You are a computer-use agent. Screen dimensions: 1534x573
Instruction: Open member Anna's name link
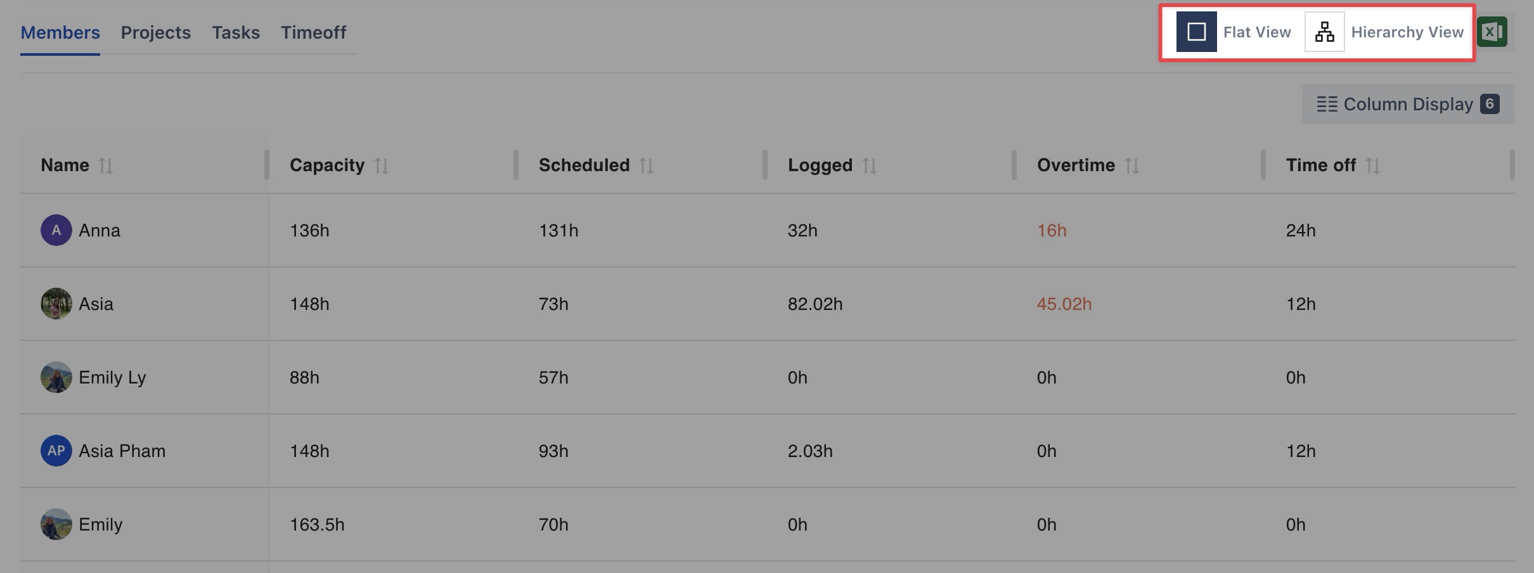point(100,230)
